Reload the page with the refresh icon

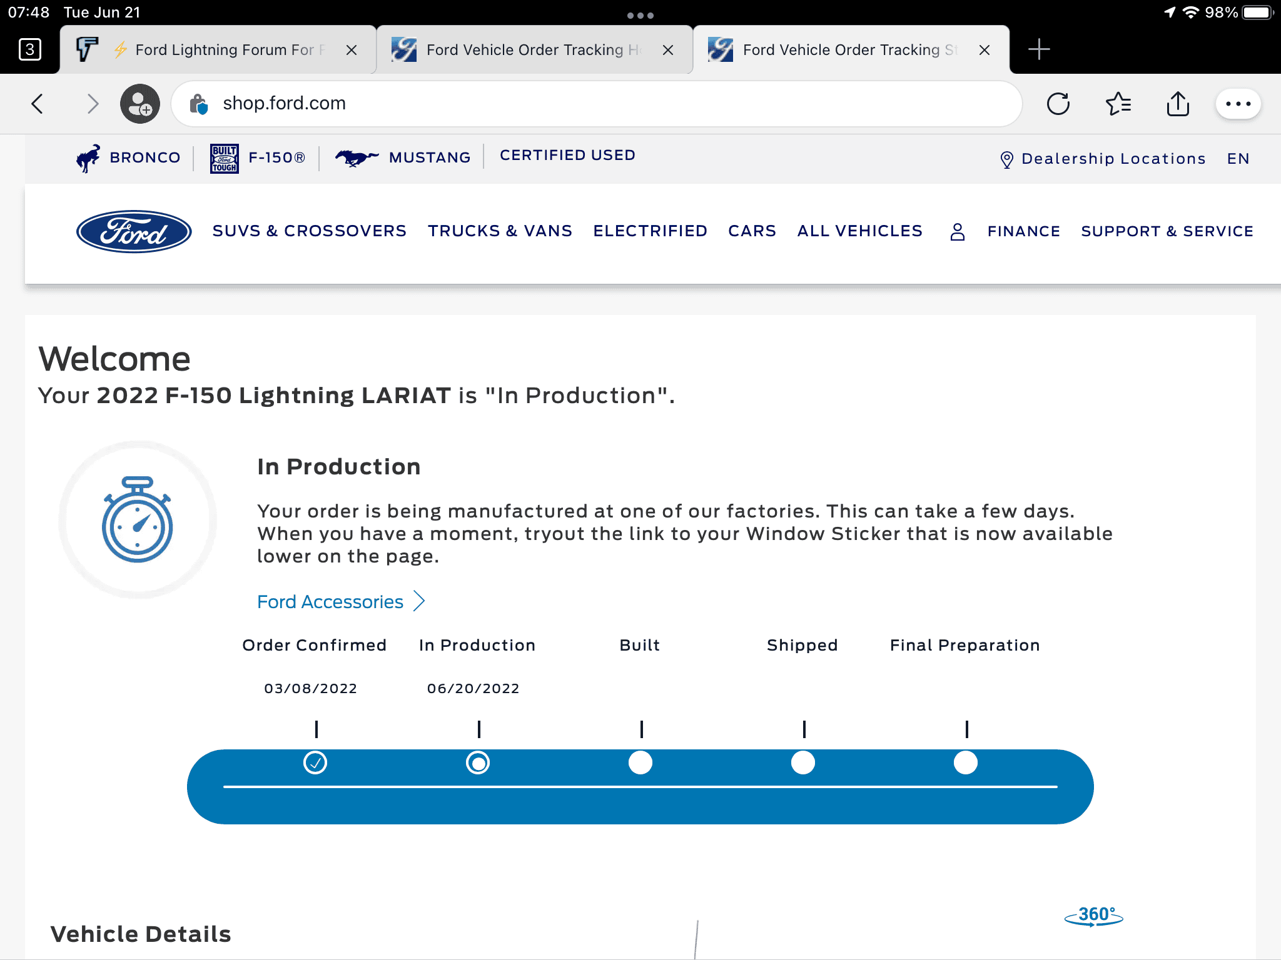coord(1058,104)
